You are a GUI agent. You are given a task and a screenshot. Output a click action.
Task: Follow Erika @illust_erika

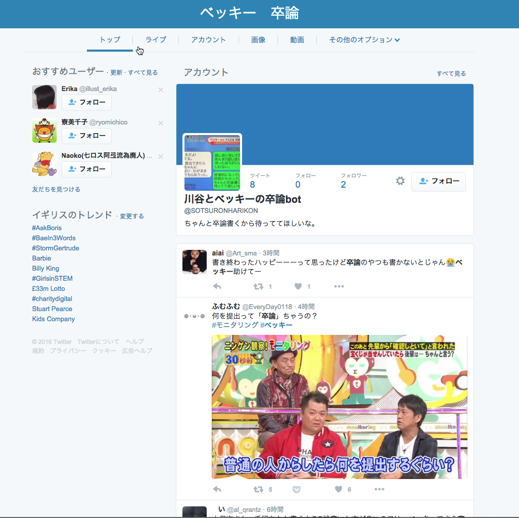pos(86,102)
